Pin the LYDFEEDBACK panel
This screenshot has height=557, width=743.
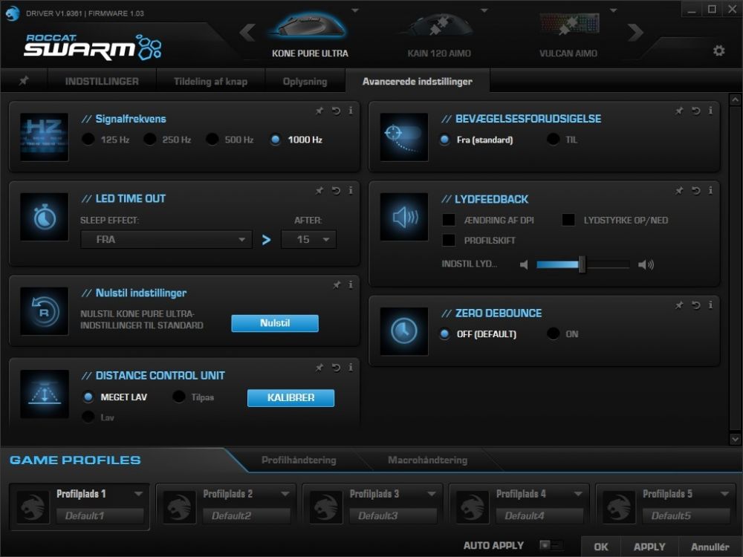(679, 190)
